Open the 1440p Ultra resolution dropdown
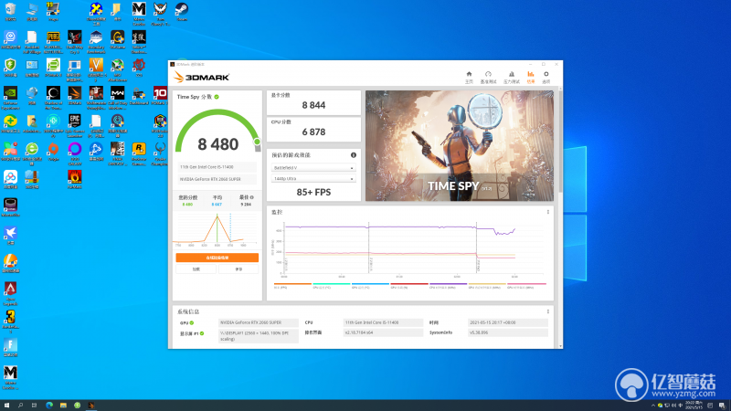This screenshot has height=411, width=731. click(x=313, y=178)
